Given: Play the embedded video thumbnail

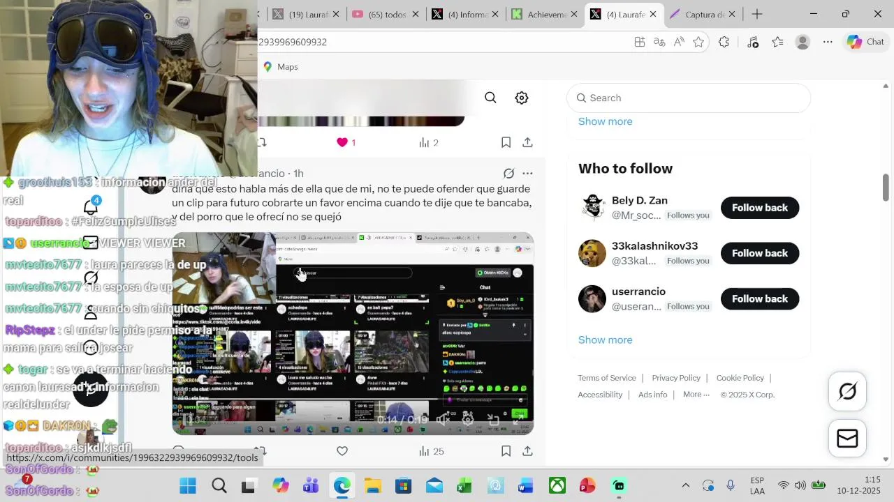Looking at the screenshot, I should tap(353, 333).
